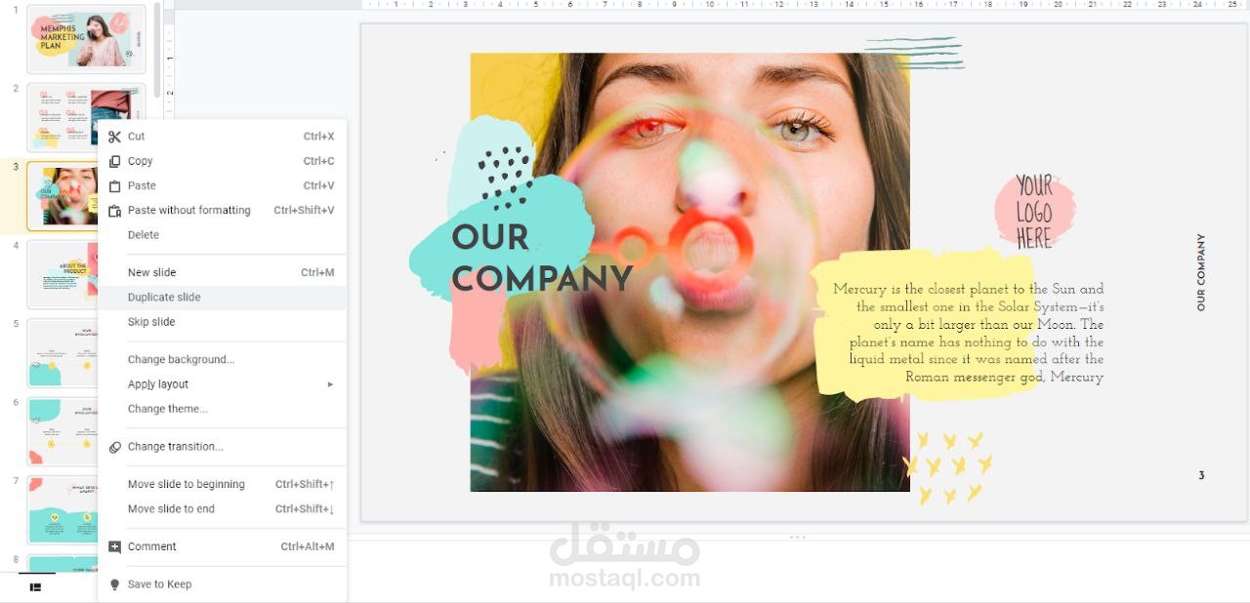Click the Save to Keep lightbulb icon
Viewport: 1250px width, 603px height.
114,584
